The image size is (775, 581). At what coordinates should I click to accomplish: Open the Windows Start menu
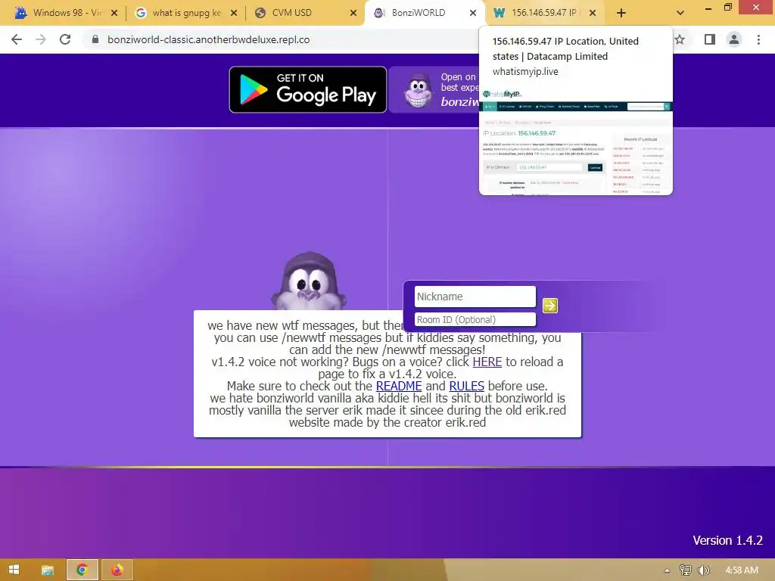[x=14, y=570]
